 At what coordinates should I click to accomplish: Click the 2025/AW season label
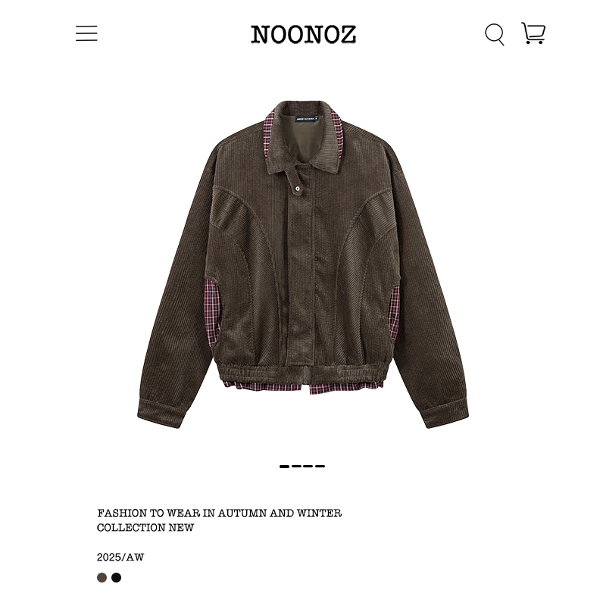point(120,557)
